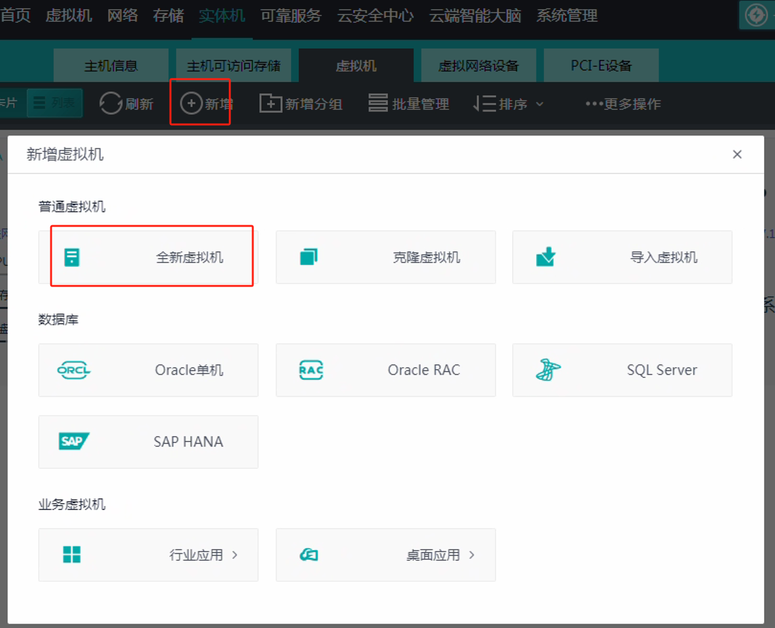775x628 pixels.
Task: Open the 云端智能大脑 navigation menu
Action: tap(475, 15)
